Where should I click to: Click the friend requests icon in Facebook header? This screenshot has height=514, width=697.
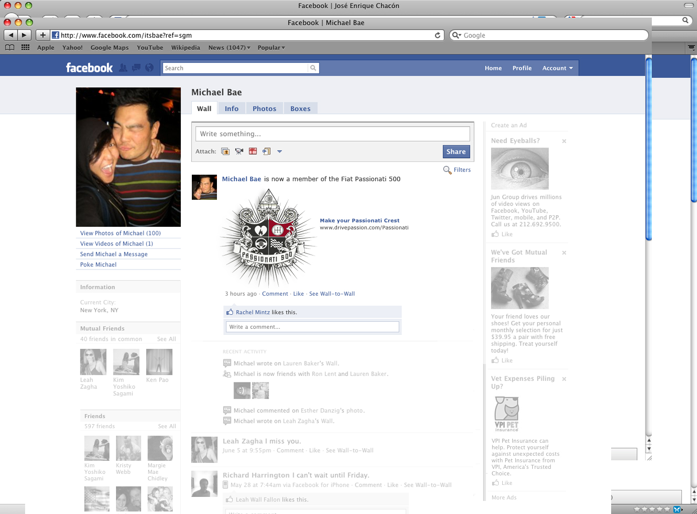click(123, 68)
